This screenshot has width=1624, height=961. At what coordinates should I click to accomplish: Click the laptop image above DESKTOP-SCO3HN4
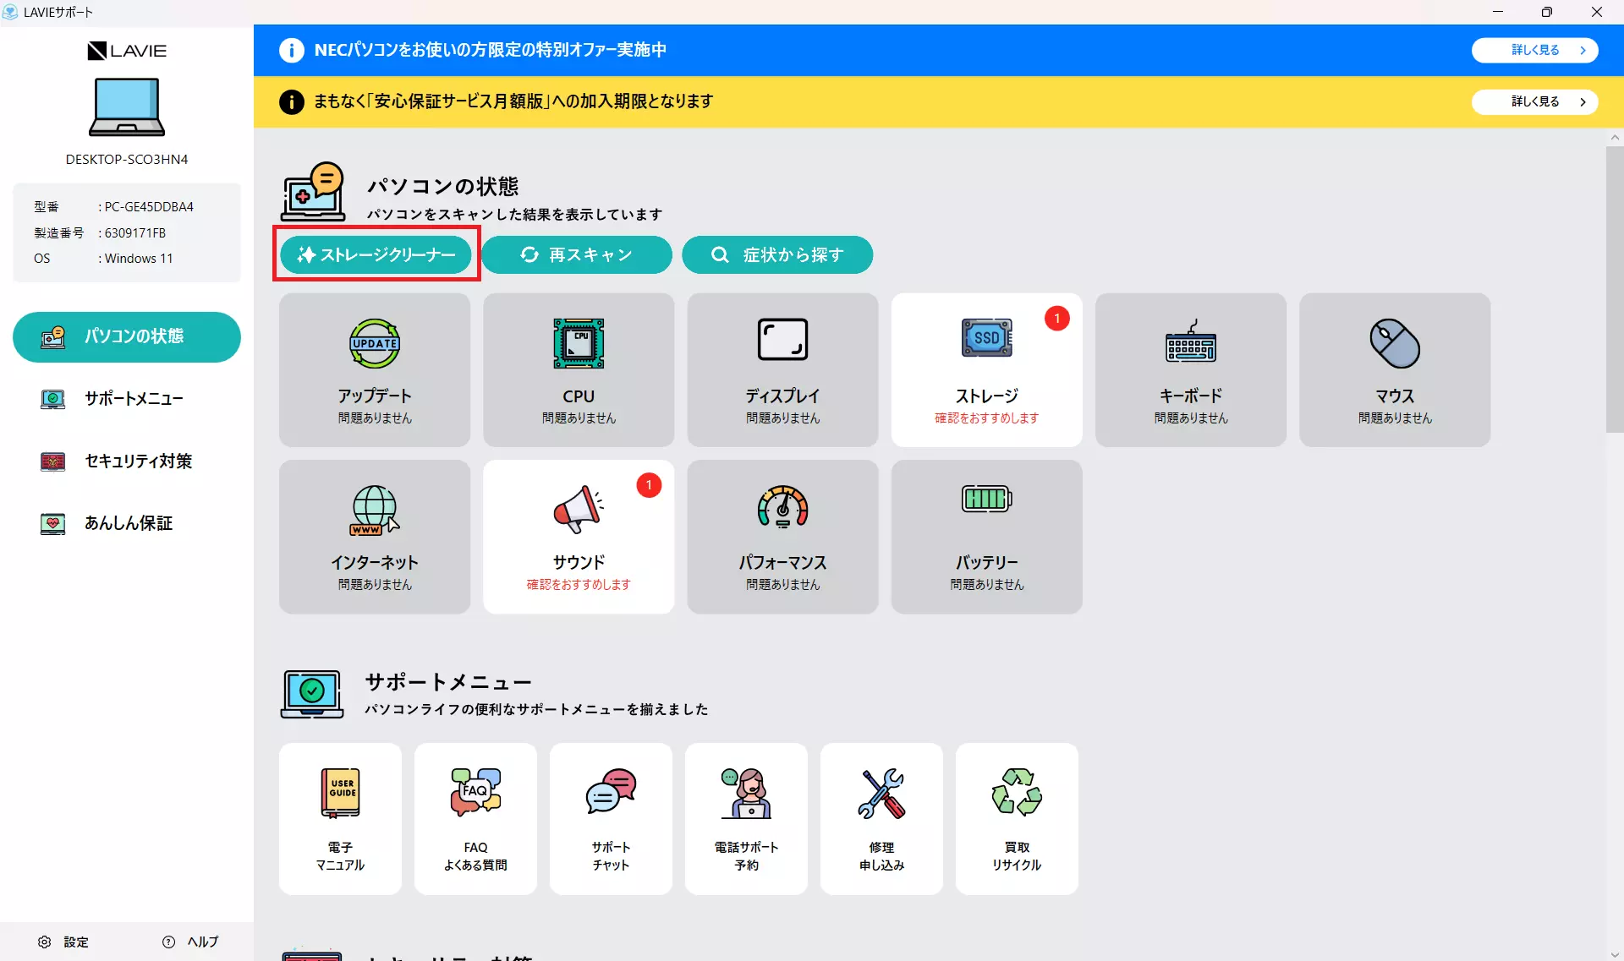click(127, 107)
